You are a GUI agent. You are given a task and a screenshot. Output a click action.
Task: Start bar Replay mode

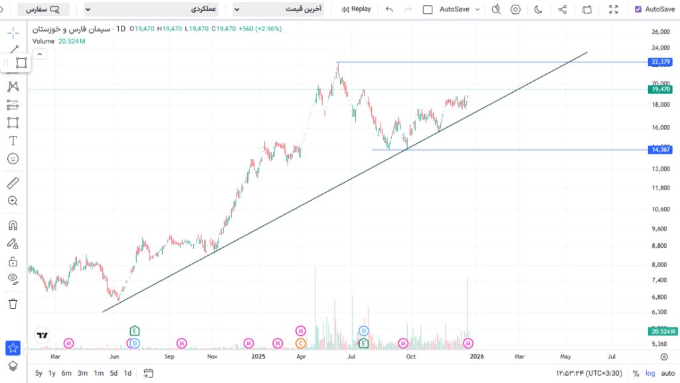coord(356,9)
